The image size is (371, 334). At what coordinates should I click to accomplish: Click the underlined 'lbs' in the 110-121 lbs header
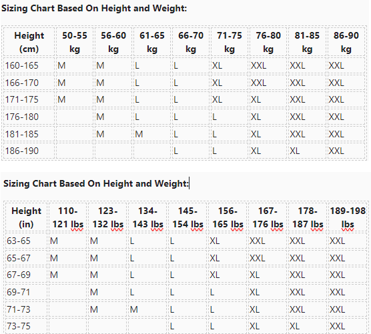click(x=77, y=224)
